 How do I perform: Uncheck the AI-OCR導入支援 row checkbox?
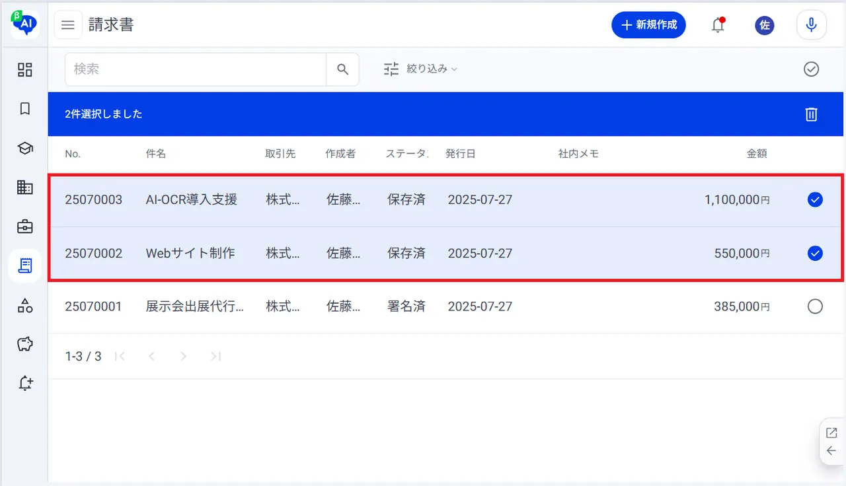point(815,199)
